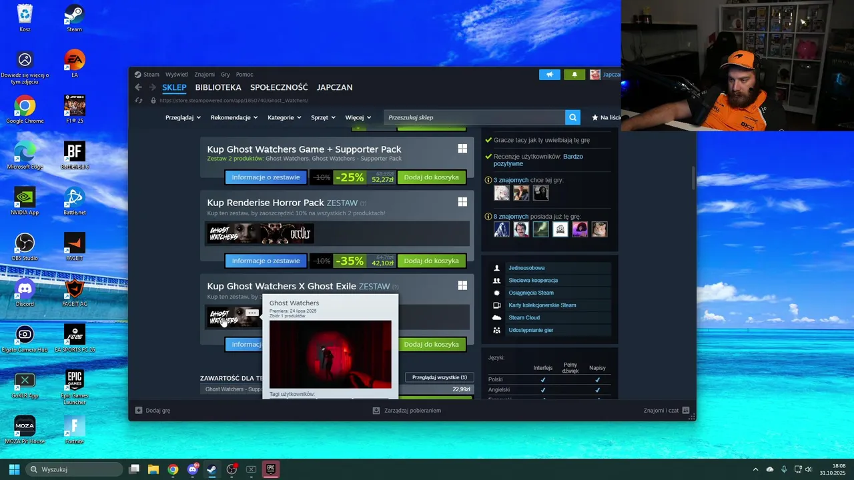Launch the Steam desktop shortcut
Image resolution: width=854 pixels, height=480 pixels.
pyautogui.click(x=74, y=17)
